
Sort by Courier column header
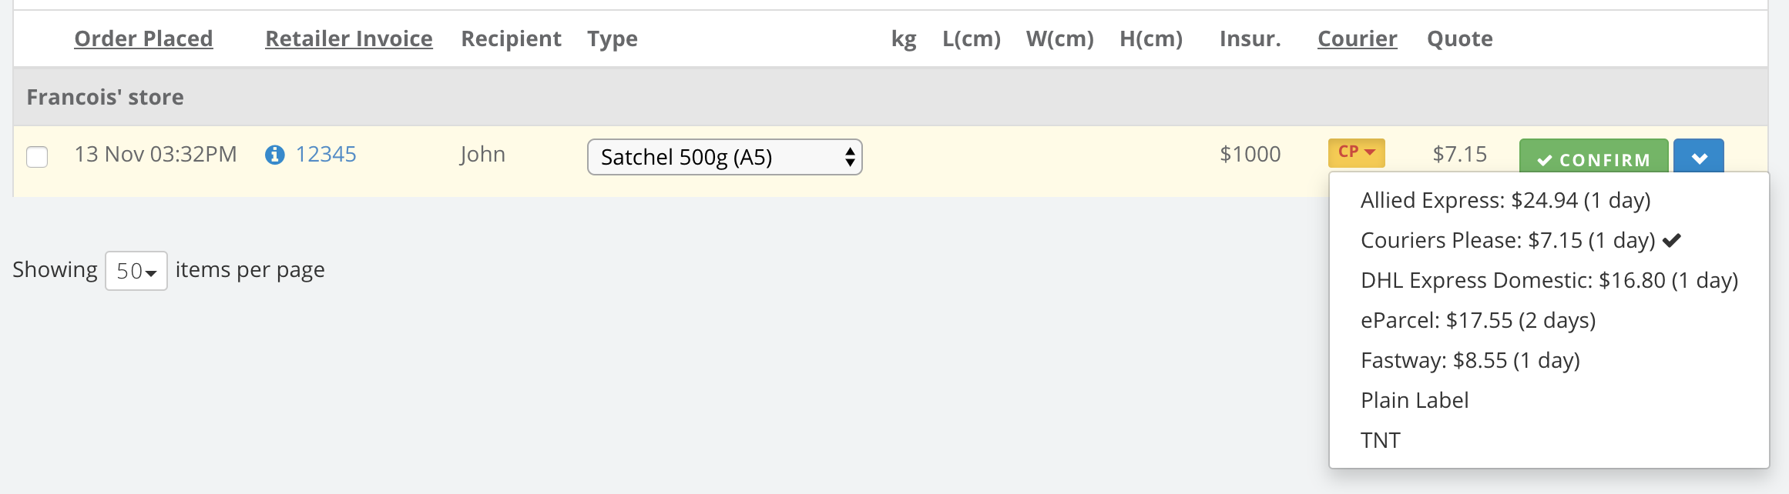click(x=1357, y=38)
